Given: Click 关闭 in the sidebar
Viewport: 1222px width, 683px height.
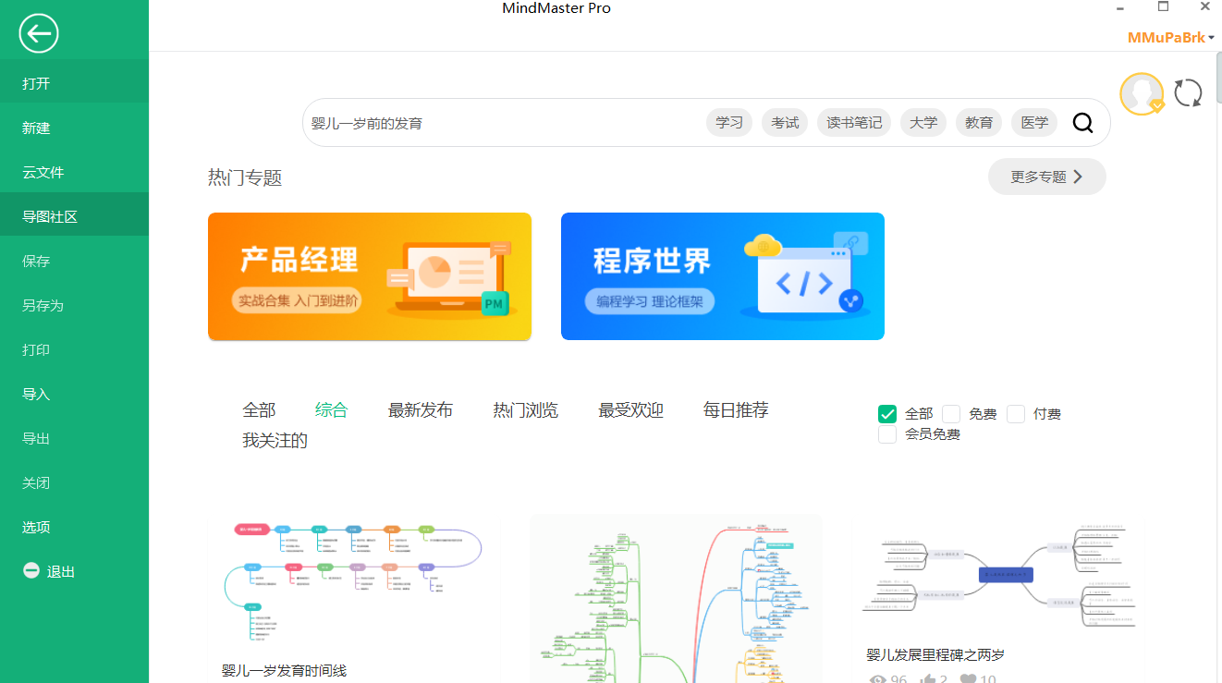Looking at the screenshot, I should [74, 482].
